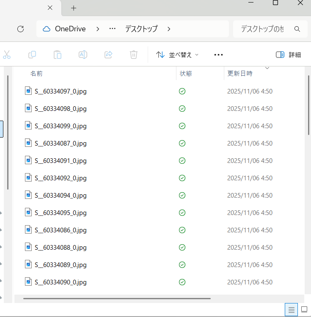This screenshot has width=311, height=317.
Task: Click the Cut scissors icon
Action: (7, 55)
